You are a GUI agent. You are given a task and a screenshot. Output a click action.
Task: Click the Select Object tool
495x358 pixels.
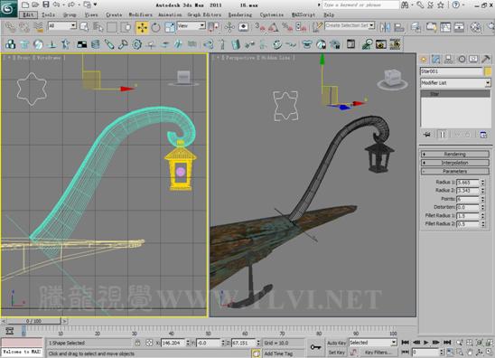coord(84,27)
